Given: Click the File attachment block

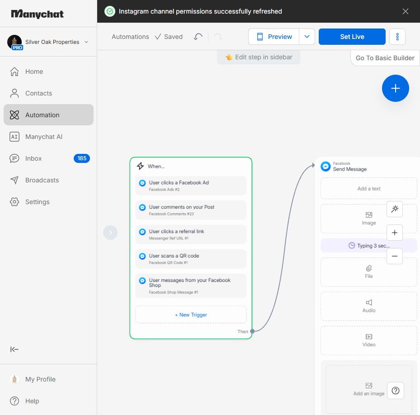Looking at the screenshot, I should [x=368, y=272].
